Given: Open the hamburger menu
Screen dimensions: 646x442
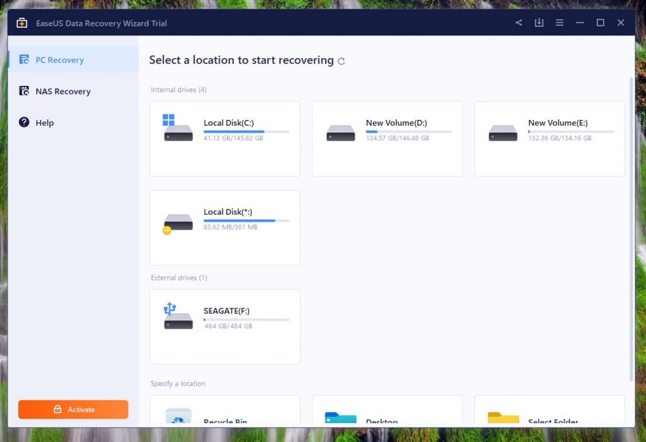Looking at the screenshot, I should pos(559,22).
